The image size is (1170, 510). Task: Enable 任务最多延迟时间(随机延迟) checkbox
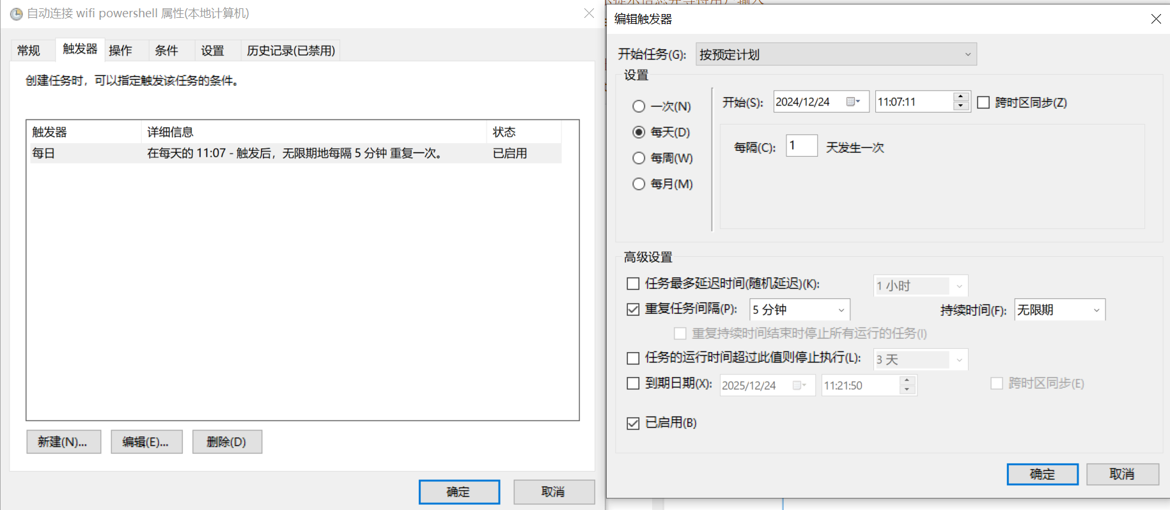tap(633, 284)
